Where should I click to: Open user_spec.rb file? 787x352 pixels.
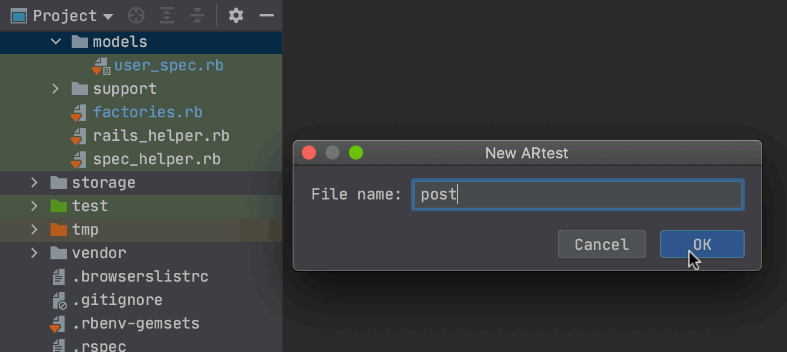[x=169, y=65]
